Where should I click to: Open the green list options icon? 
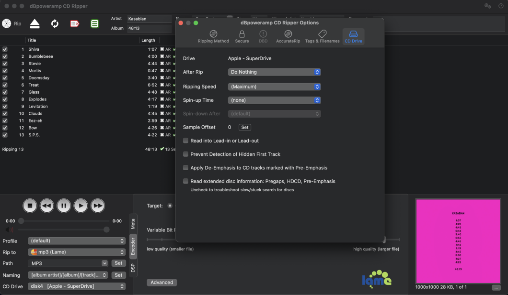point(95,23)
